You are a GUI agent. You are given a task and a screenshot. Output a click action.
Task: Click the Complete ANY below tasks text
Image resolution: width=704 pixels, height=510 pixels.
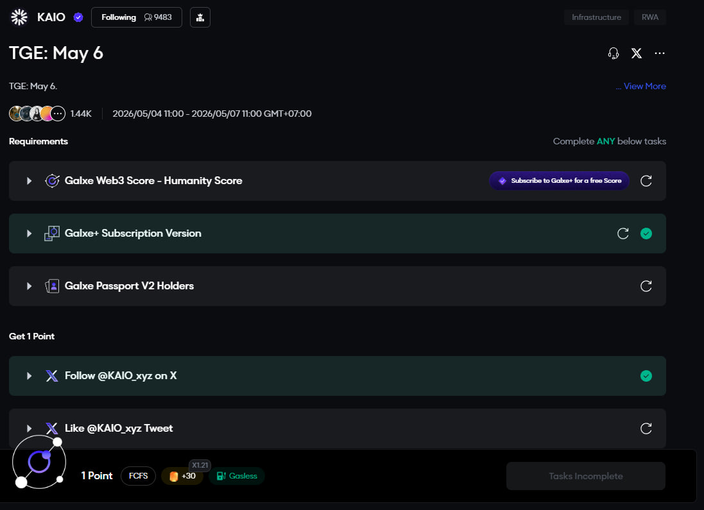609,141
